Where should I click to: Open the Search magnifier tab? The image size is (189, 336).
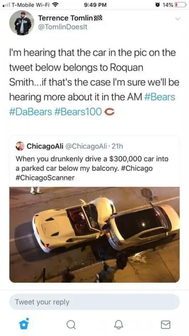pos(71,325)
